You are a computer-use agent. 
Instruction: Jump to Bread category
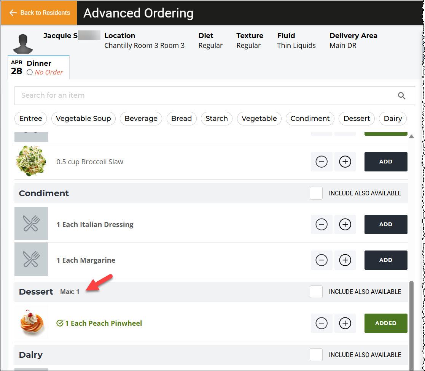[181, 119]
